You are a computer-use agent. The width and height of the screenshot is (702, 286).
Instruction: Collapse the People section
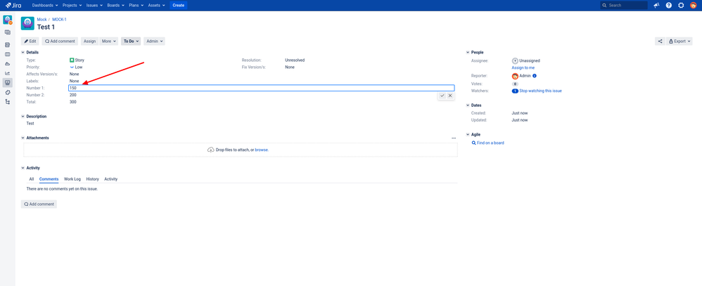[x=468, y=53]
